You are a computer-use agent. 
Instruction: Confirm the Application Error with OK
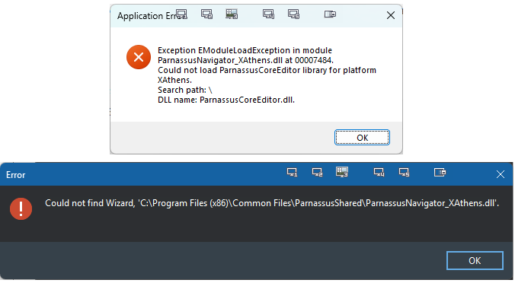(362, 138)
